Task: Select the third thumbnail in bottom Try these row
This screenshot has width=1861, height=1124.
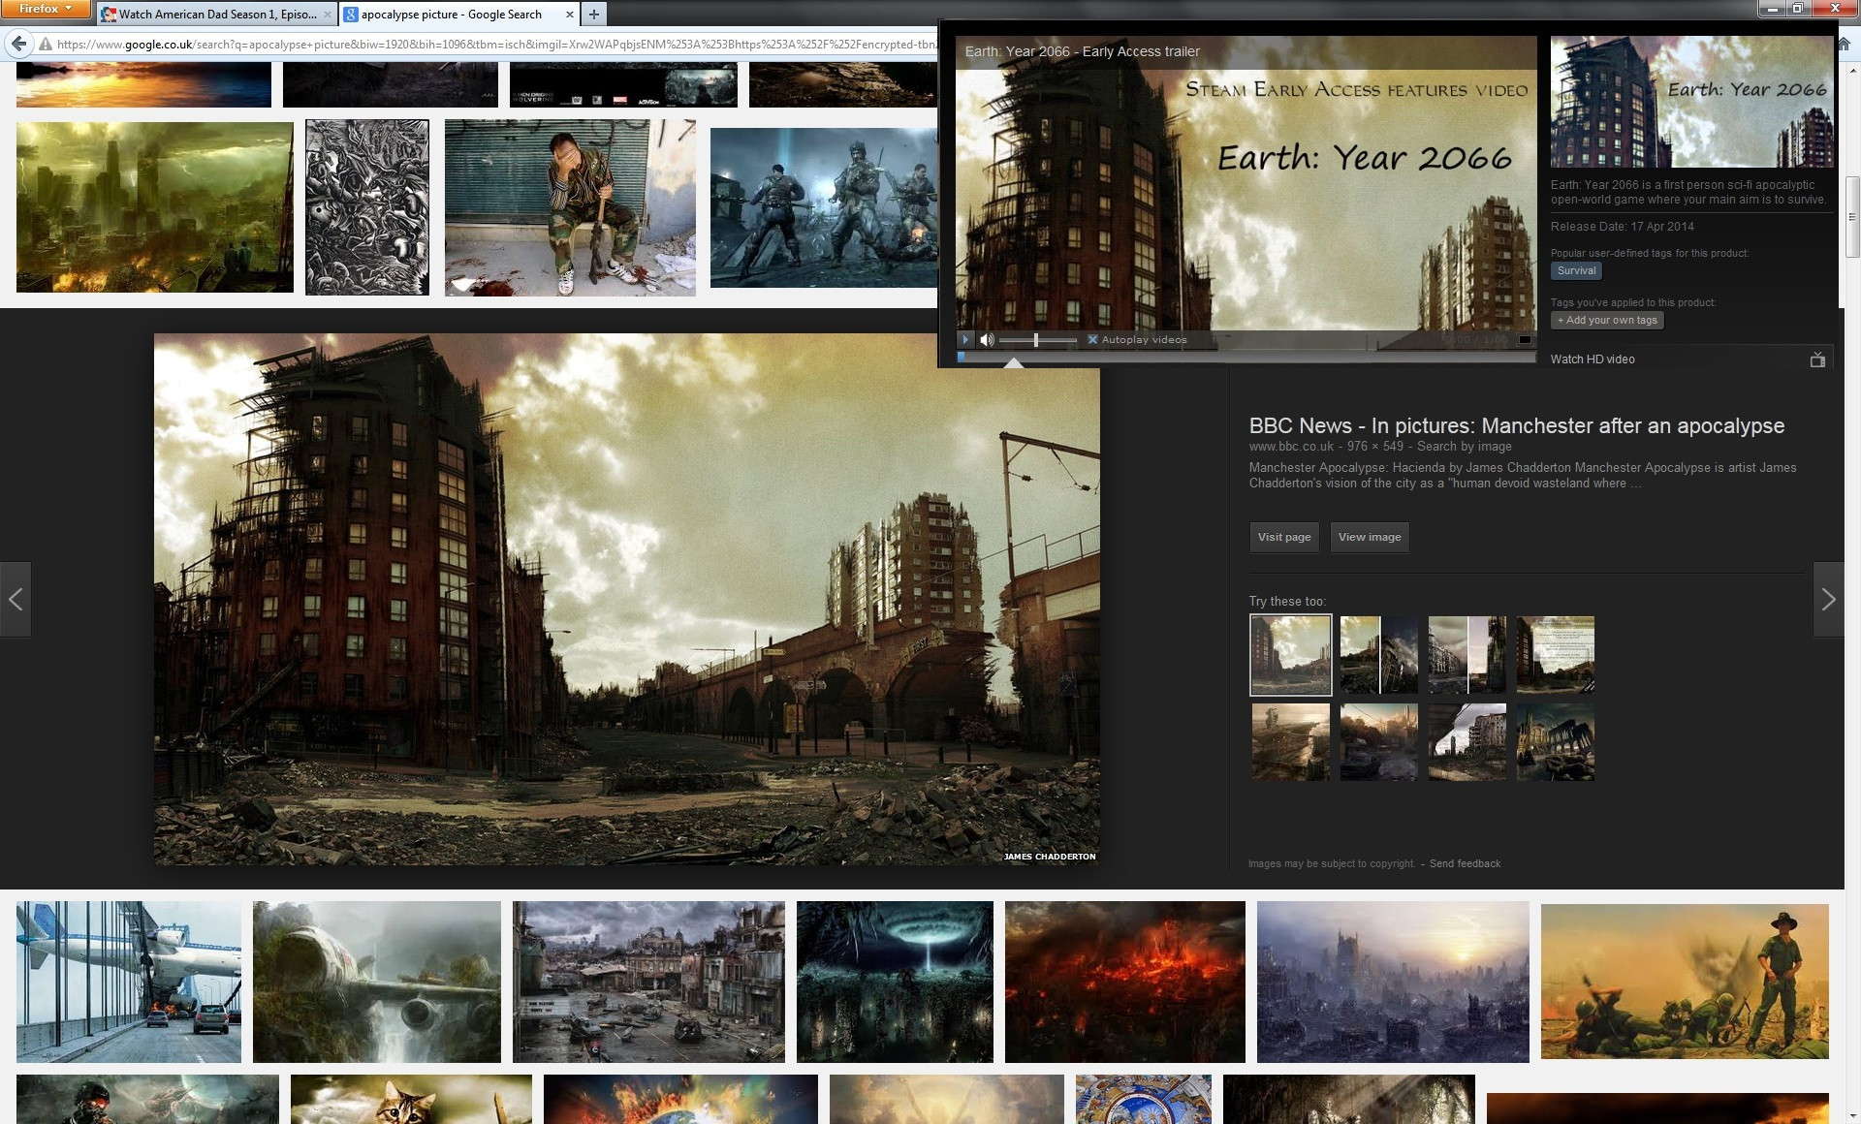Action: tap(1467, 742)
